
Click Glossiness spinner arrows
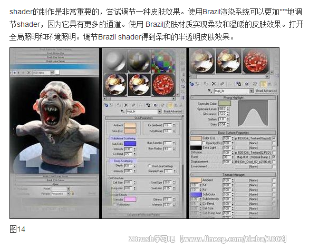coord(228,114)
